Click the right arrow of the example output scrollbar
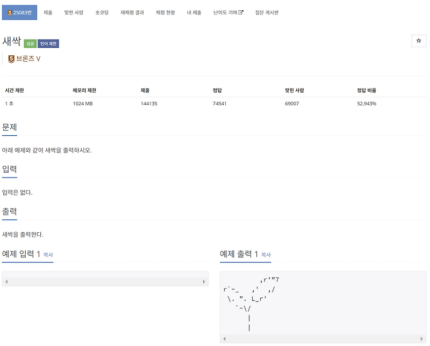Image resolution: width=430 pixels, height=346 pixels. pyautogui.click(x=422, y=338)
